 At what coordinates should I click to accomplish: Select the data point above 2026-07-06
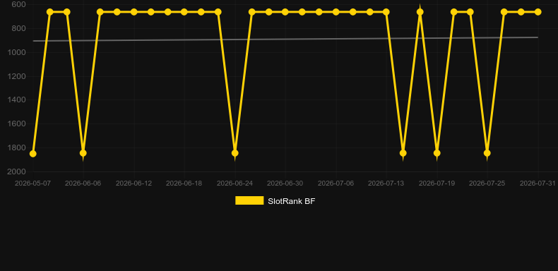point(336,12)
